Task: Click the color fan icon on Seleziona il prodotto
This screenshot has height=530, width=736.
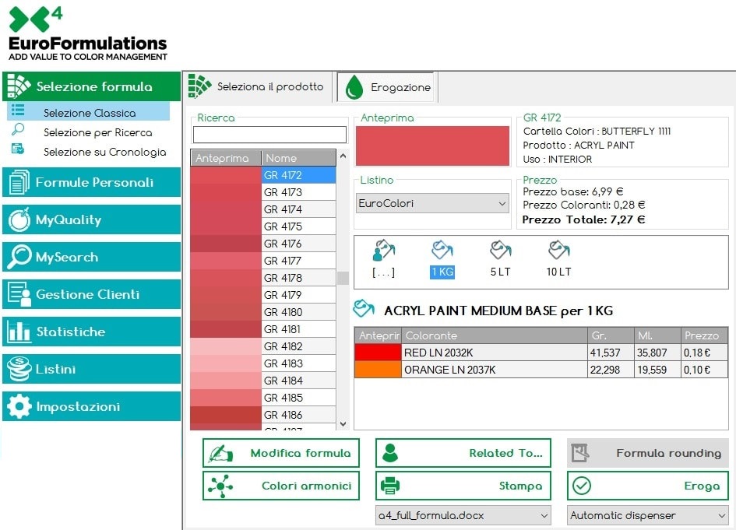Action: point(199,86)
